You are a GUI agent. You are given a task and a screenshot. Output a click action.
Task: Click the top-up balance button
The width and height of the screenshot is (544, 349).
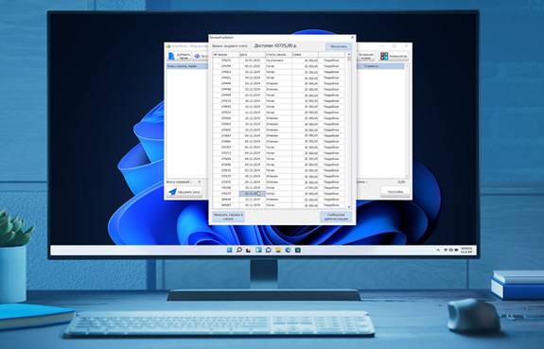point(339,46)
